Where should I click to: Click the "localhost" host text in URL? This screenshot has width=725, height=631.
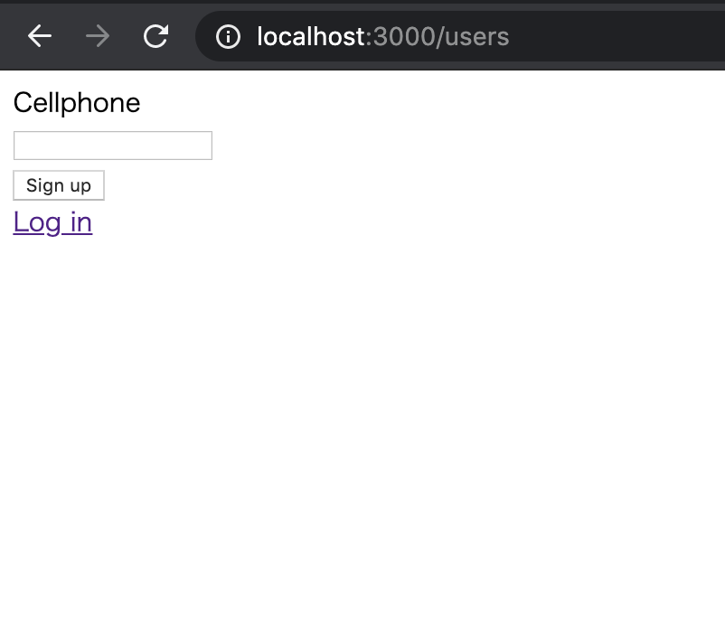312,36
